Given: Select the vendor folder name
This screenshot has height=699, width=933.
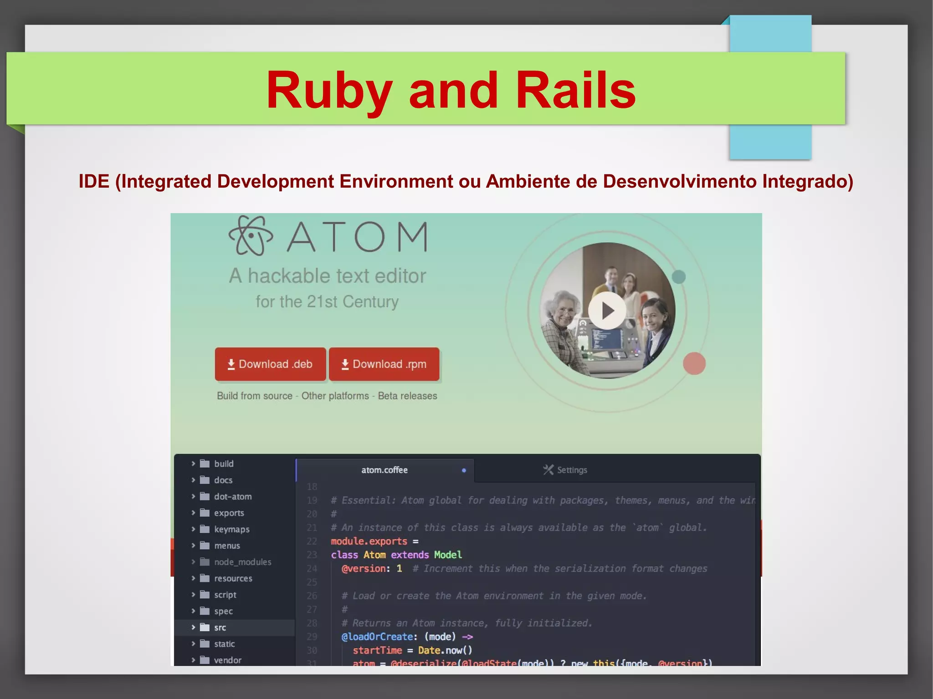Looking at the screenshot, I should point(228,660).
